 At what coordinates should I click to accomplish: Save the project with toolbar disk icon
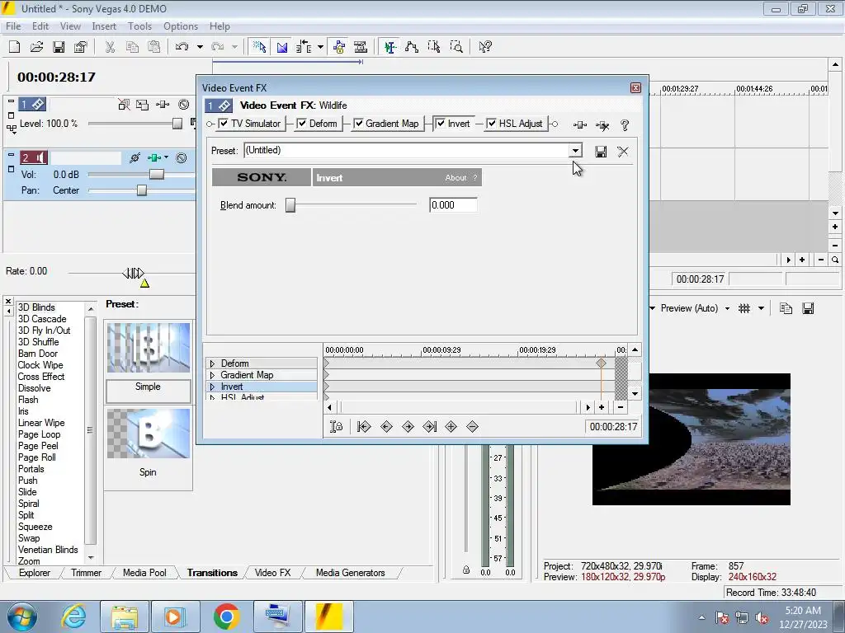(59, 47)
